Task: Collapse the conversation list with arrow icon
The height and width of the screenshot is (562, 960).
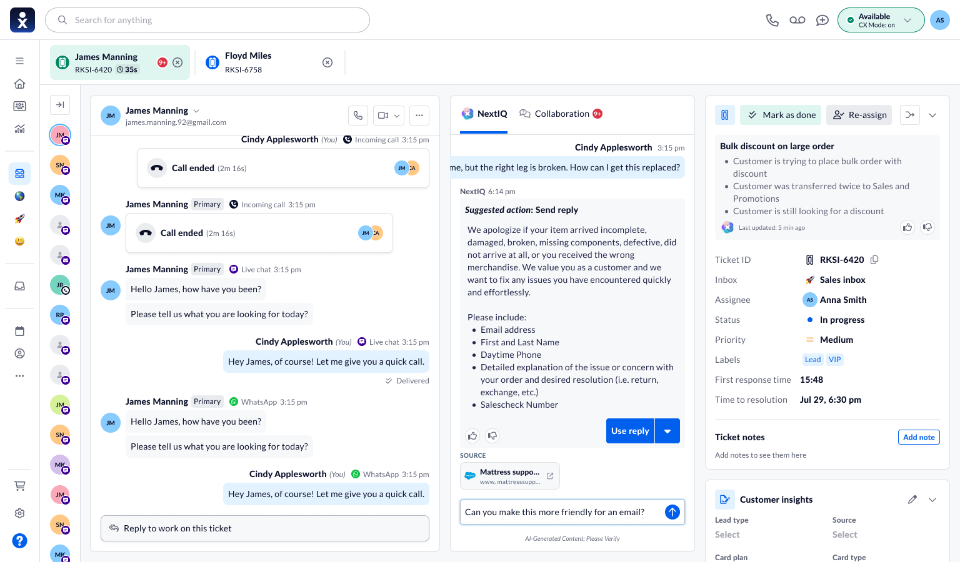Action: pos(60,105)
